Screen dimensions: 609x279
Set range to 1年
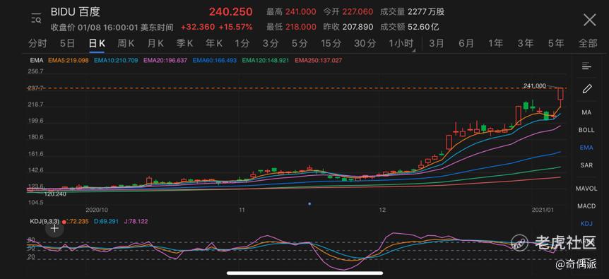tap(495, 44)
